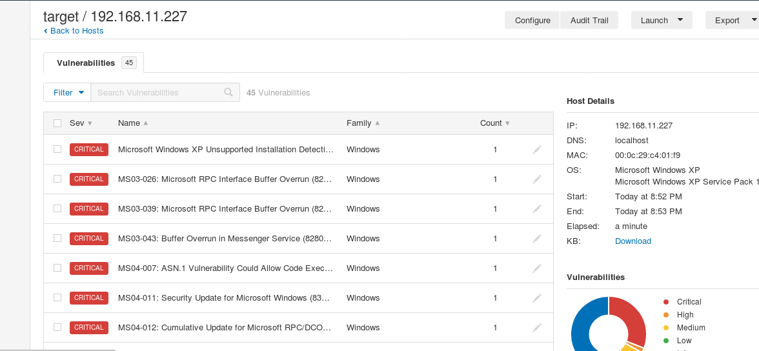
Task: Click the CRITICAL badge on MS04-012 row
Action: (89, 327)
